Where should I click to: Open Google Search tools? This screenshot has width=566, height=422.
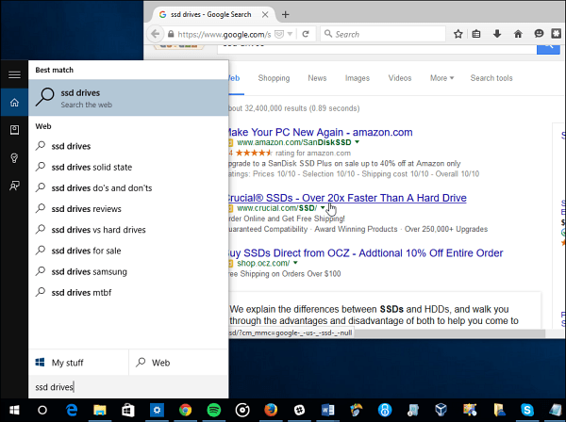pos(491,78)
